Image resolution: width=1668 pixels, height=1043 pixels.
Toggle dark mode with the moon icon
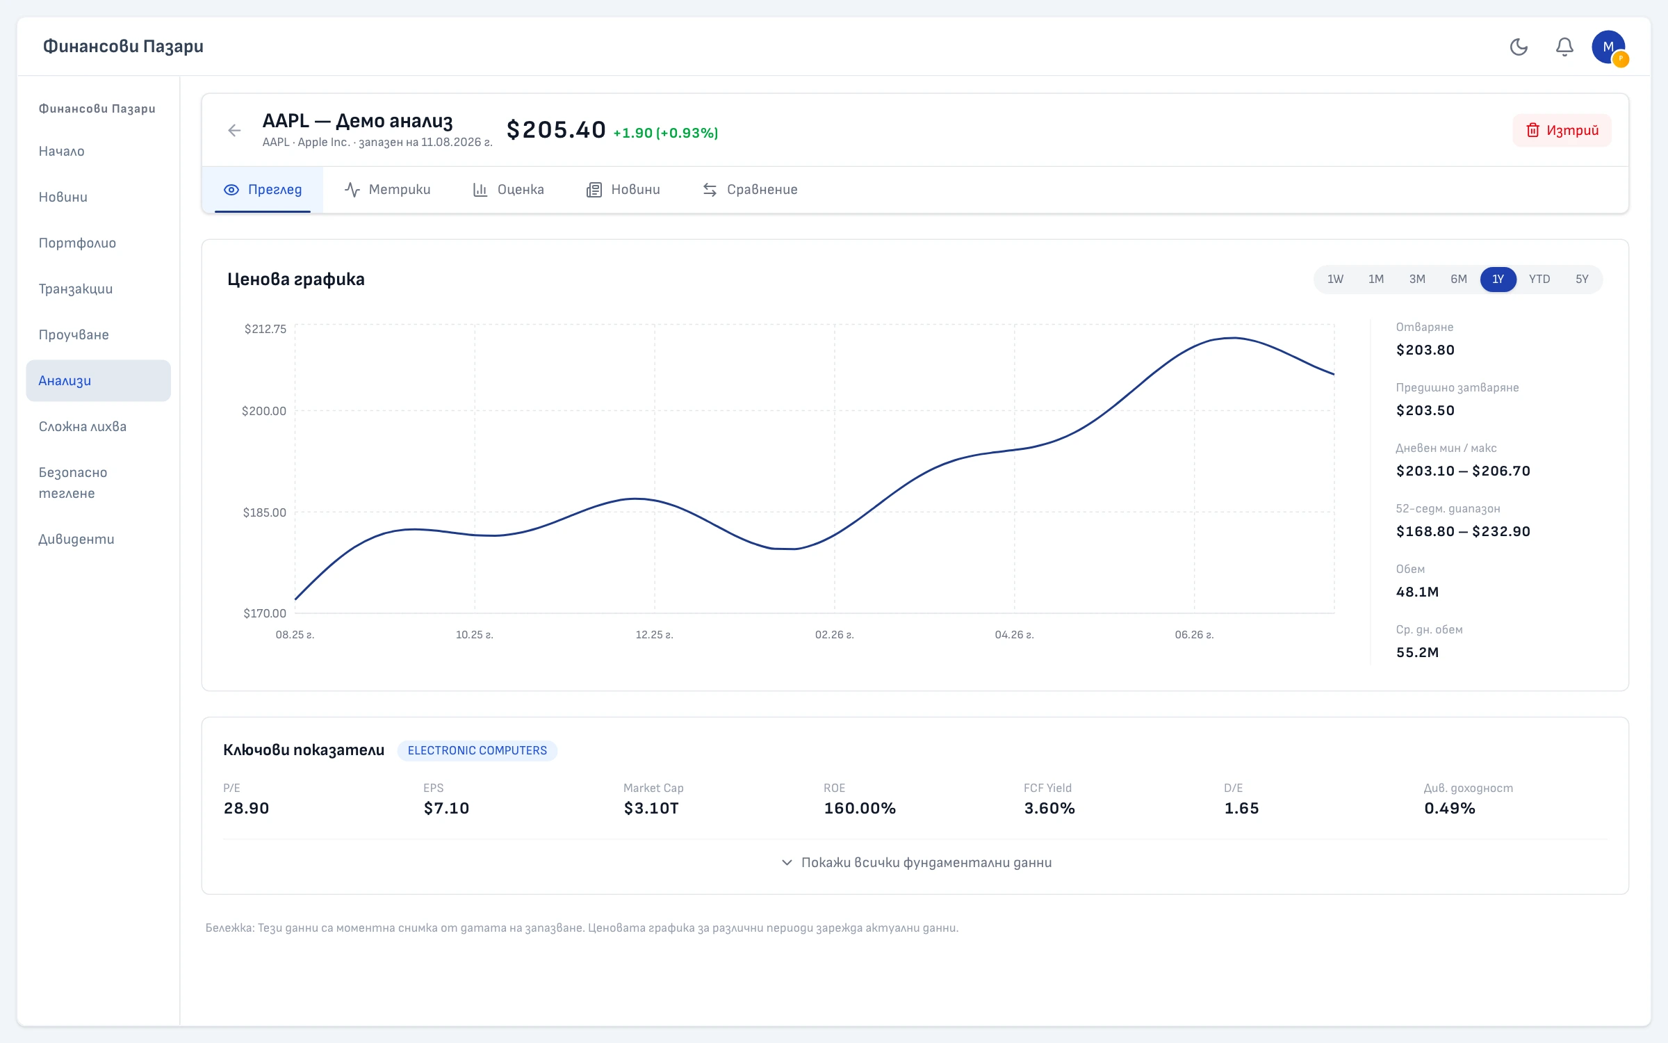(x=1519, y=47)
